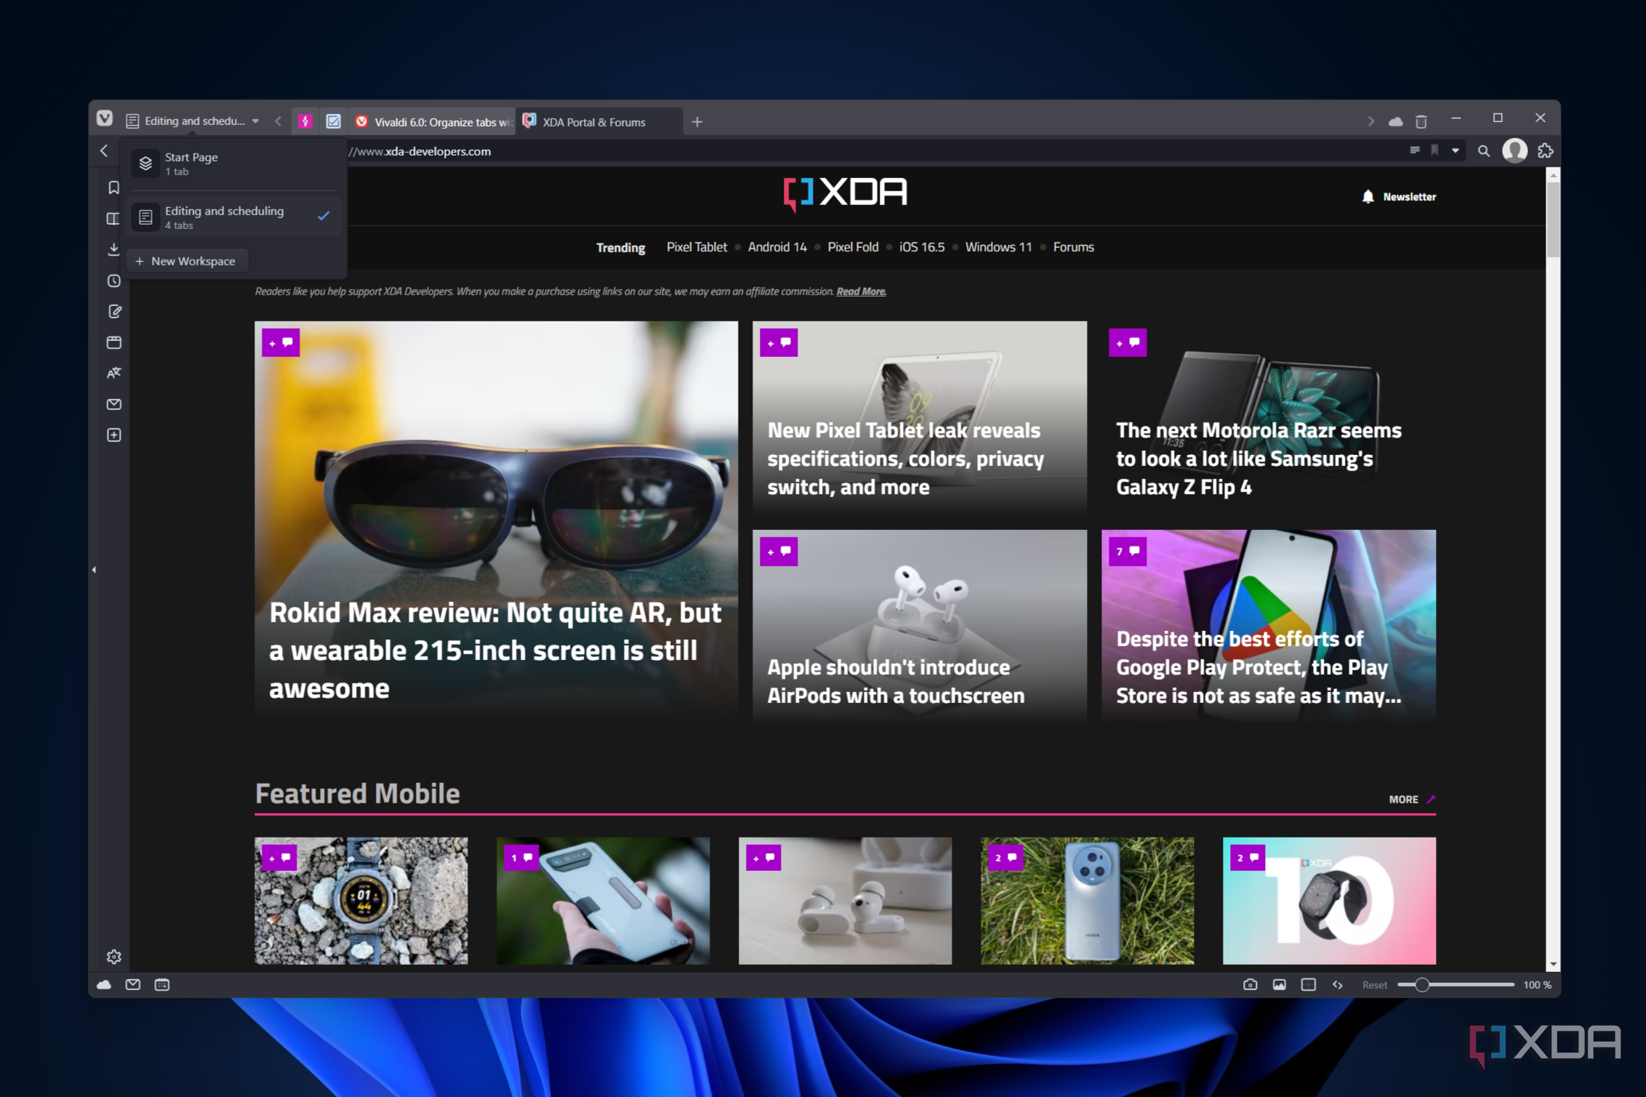This screenshot has height=1097, width=1646.
Task: Open the Forums link in trending bar
Action: click(x=1073, y=247)
